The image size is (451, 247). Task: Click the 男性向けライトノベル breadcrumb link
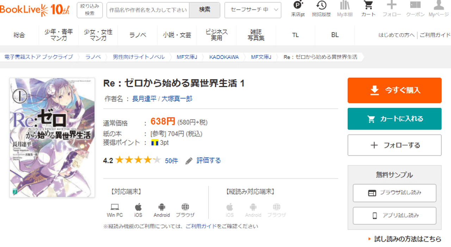[x=138, y=57]
